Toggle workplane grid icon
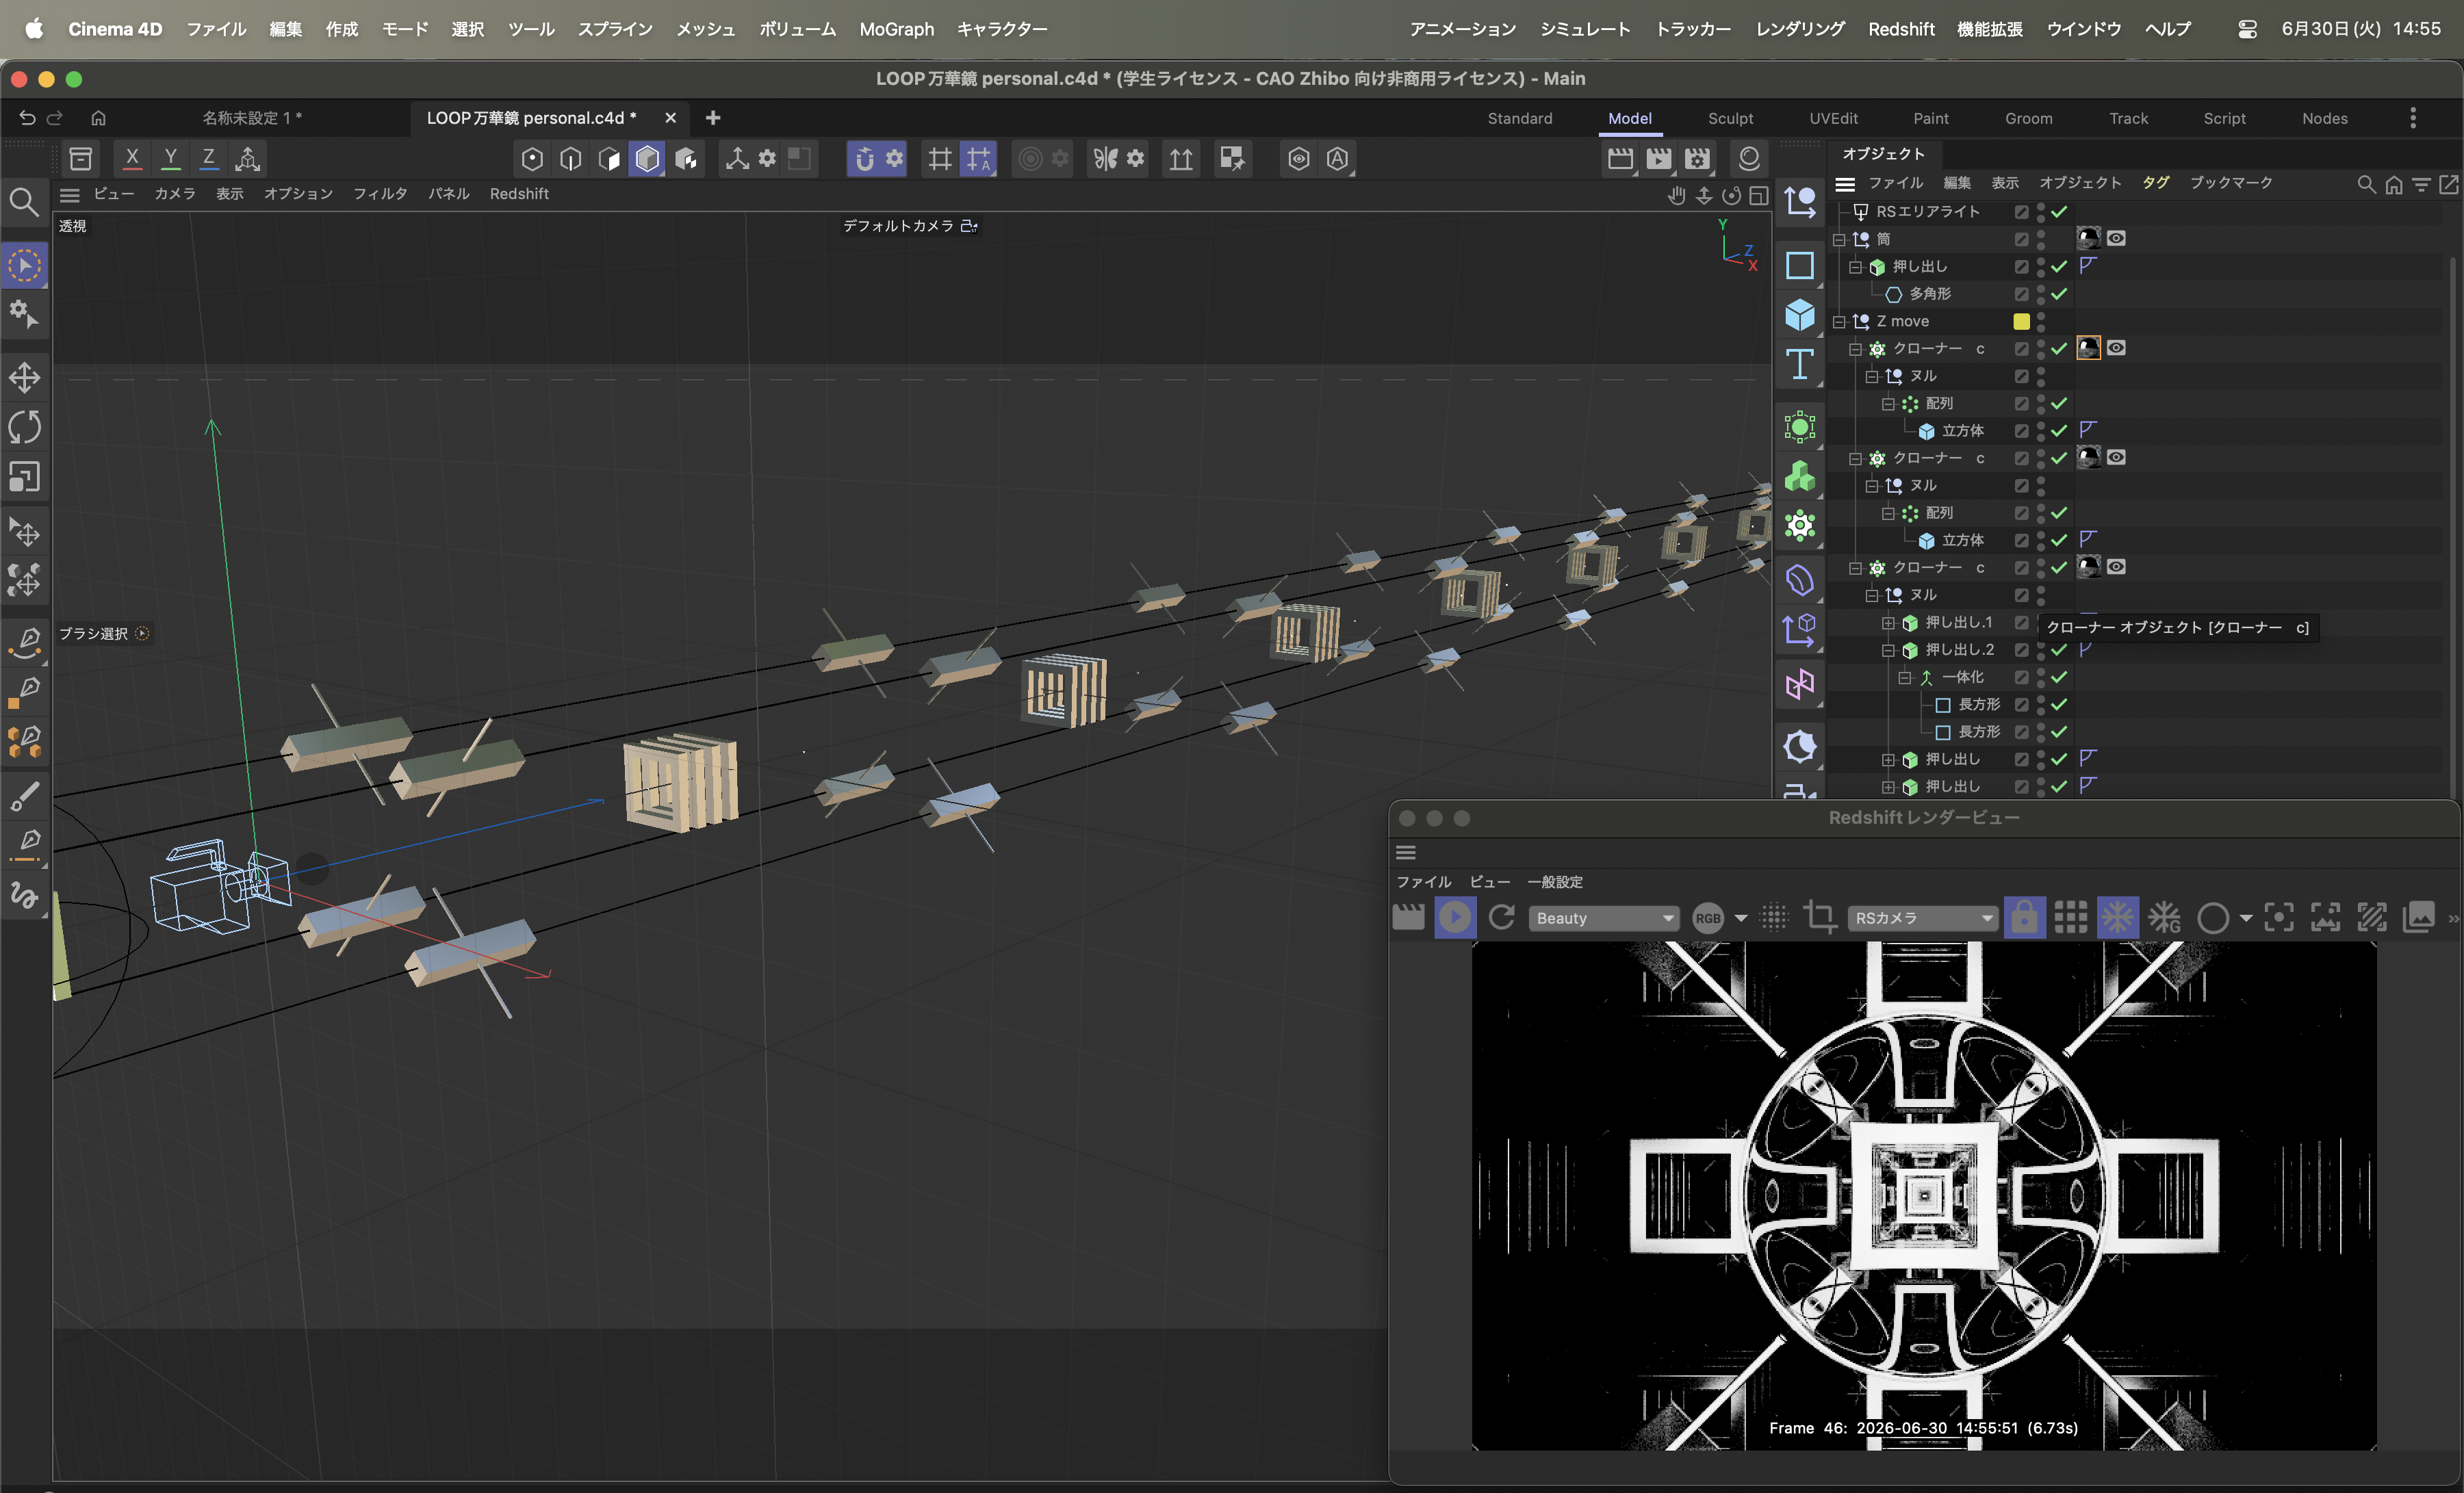 [940, 158]
